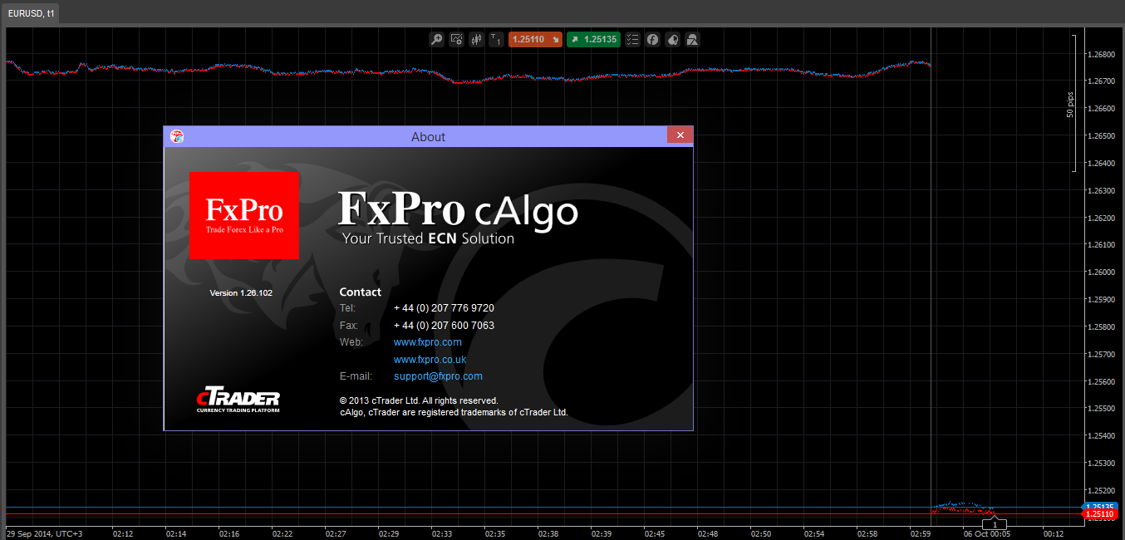Open the www.fxpro.com link
This screenshot has width=1125, height=540.
pyautogui.click(x=428, y=342)
